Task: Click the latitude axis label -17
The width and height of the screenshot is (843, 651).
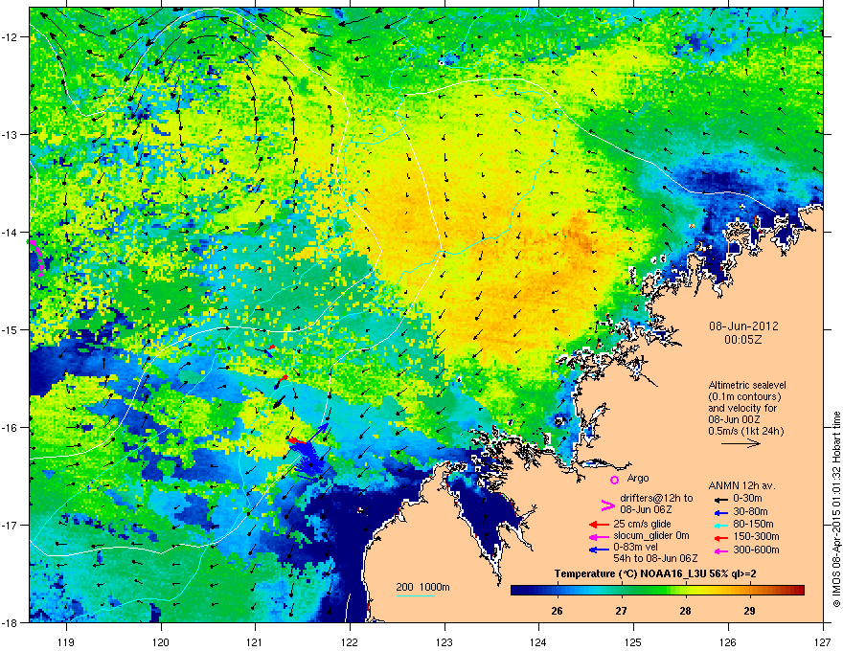Action: [10, 525]
